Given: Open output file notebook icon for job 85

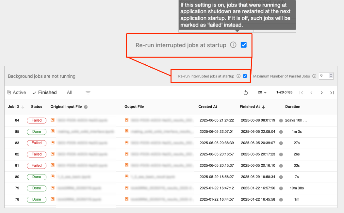Looking at the screenshot, I should point(127,132).
